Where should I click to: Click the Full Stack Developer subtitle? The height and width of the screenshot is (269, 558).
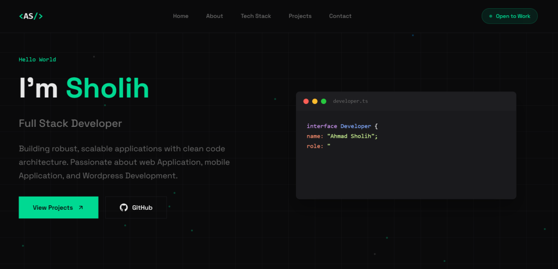[70, 124]
